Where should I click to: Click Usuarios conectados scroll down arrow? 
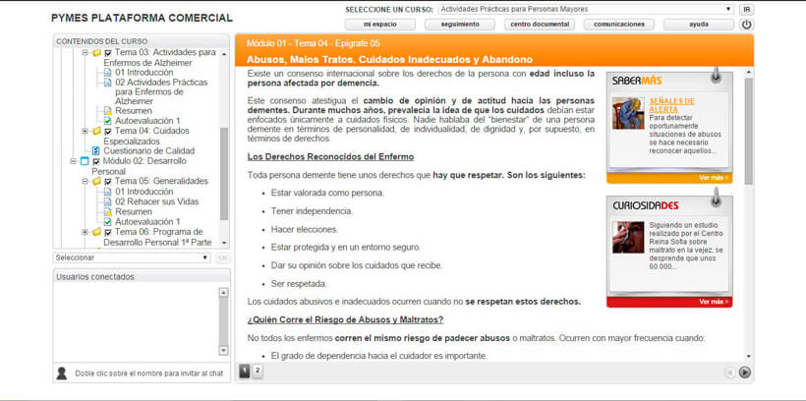tap(223, 350)
